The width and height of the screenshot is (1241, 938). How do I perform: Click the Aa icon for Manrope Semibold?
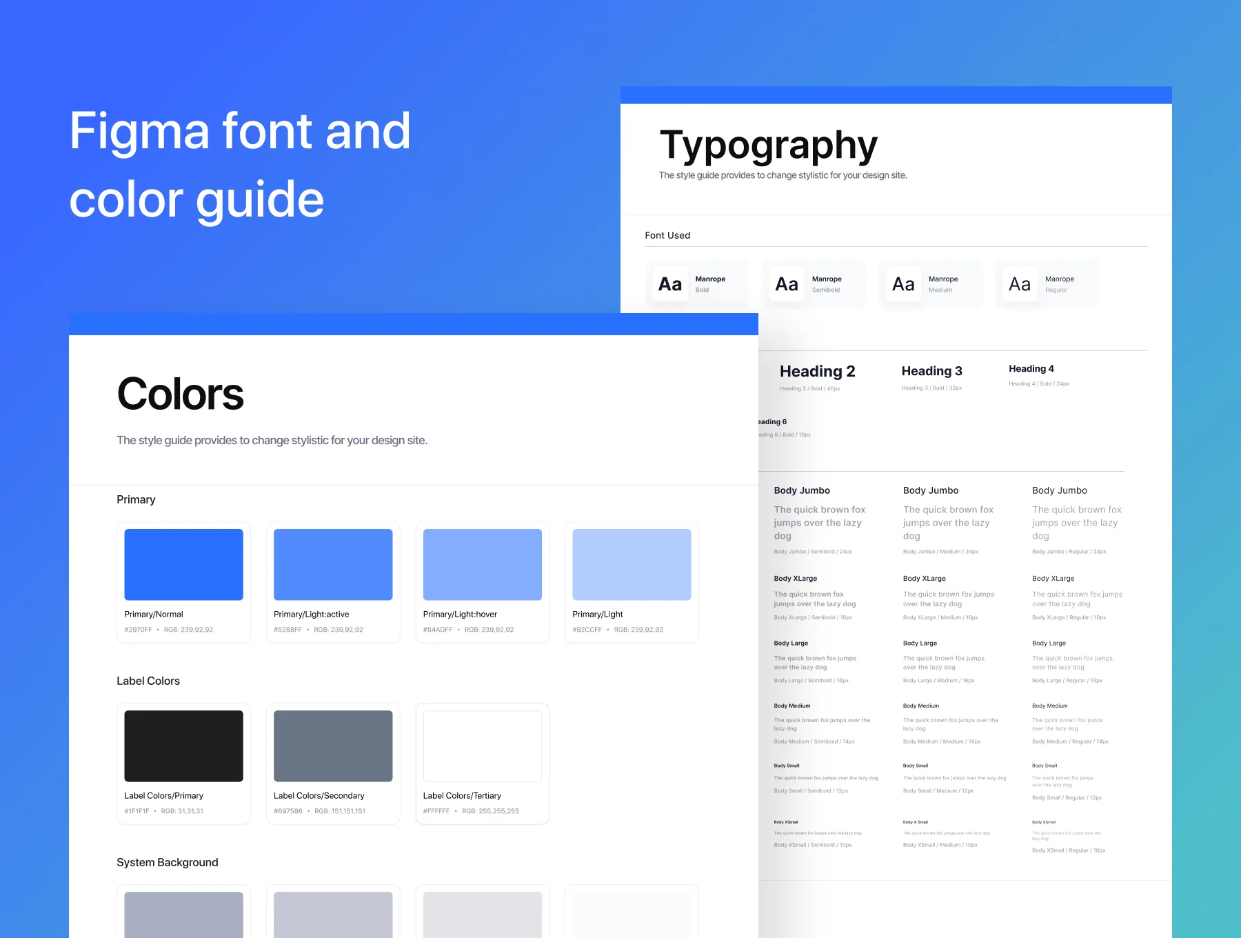pos(787,284)
